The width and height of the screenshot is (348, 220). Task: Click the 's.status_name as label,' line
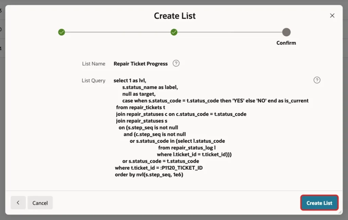coord(150,87)
